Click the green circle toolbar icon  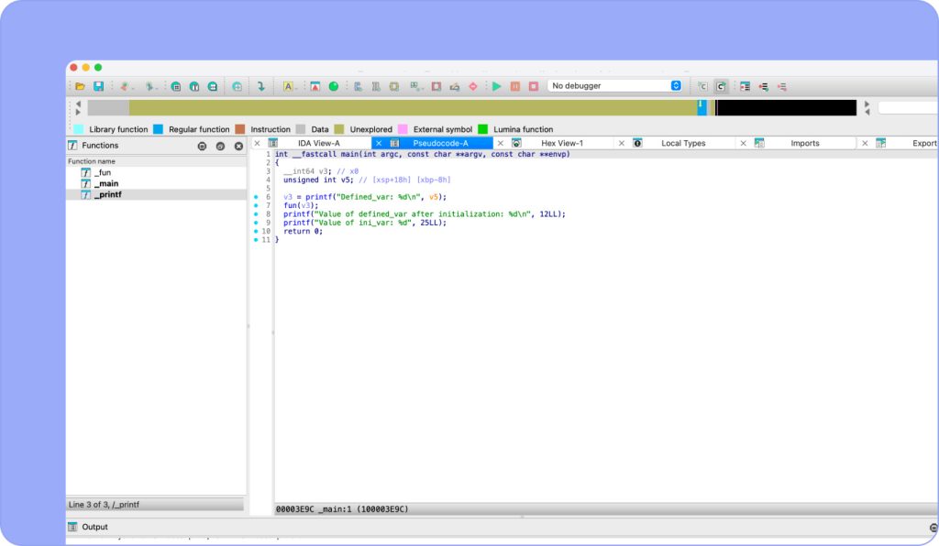pos(334,86)
